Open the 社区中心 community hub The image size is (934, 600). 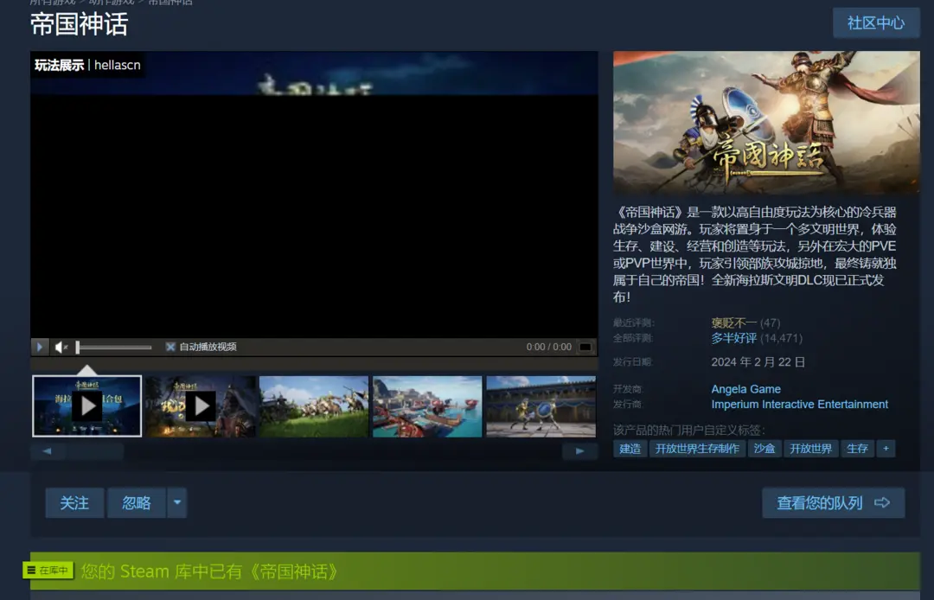coord(875,22)
